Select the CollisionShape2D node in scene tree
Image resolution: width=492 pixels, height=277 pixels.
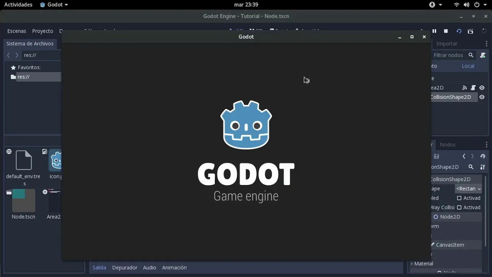tap(454, 97)
